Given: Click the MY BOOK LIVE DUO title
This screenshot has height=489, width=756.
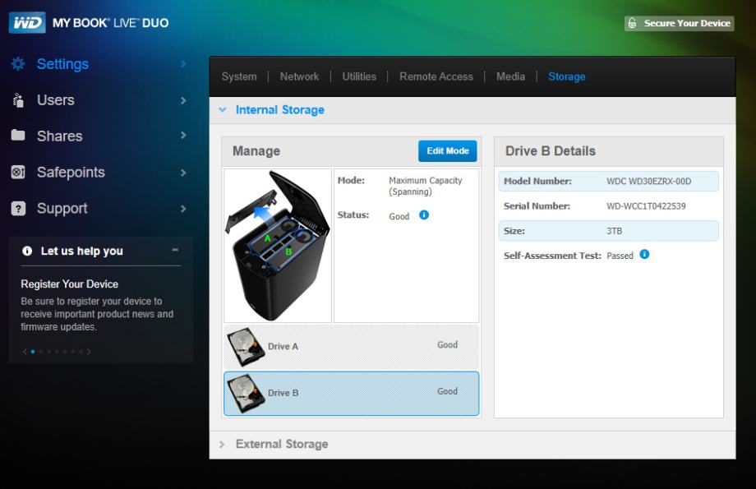Looking at the screenshot, I should [110, 23].
